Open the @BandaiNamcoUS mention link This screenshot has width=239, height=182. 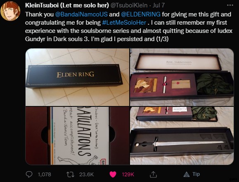[x=81, y=14]
